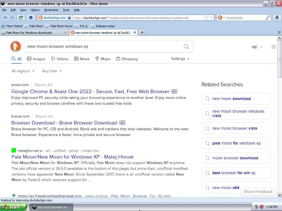282x211 pixels.
Task: Open the list all tabs button
Action: point(279,32)
